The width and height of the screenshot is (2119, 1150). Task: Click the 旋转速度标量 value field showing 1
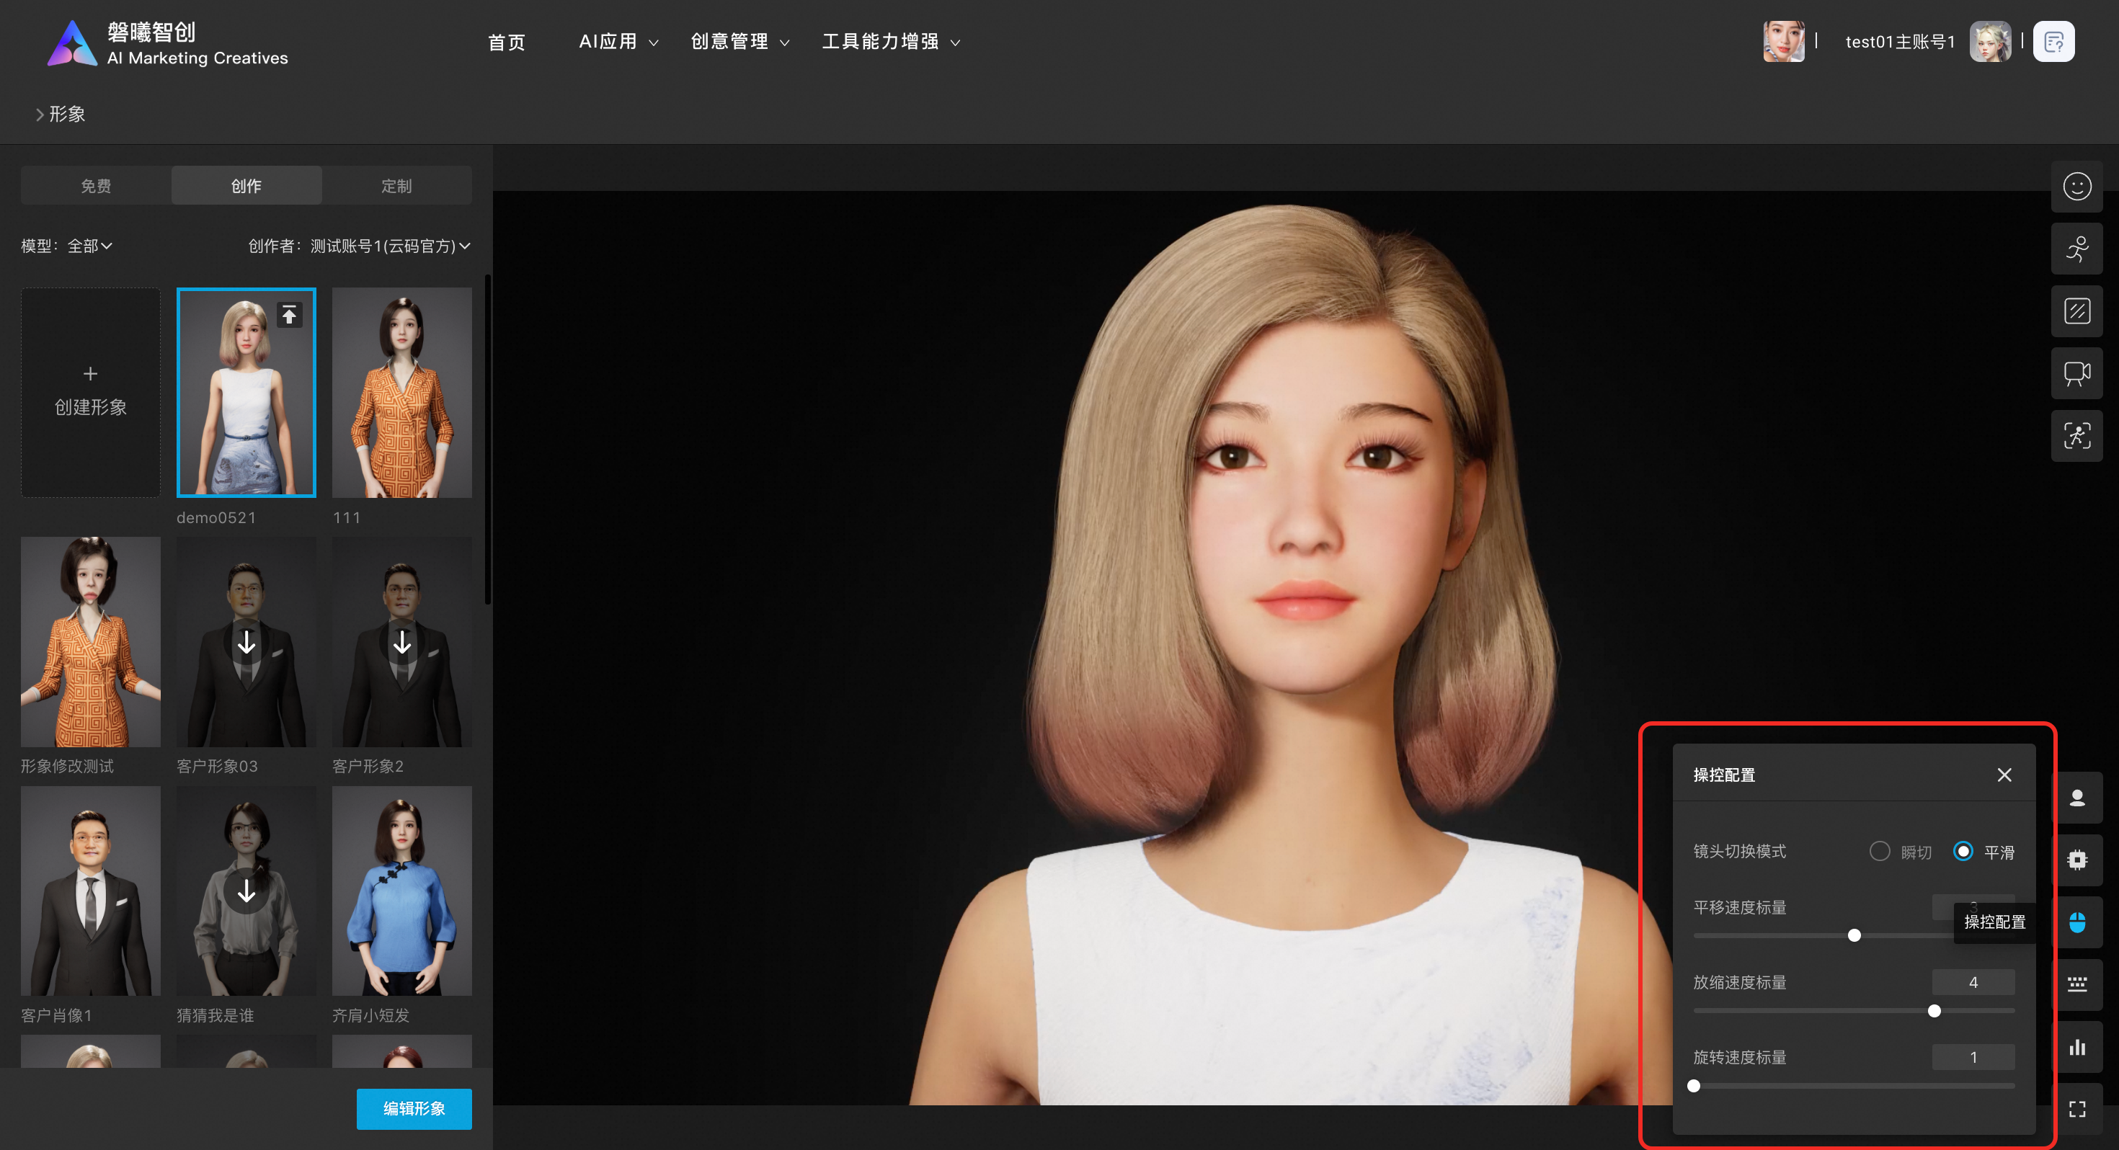[1973, 1057]
